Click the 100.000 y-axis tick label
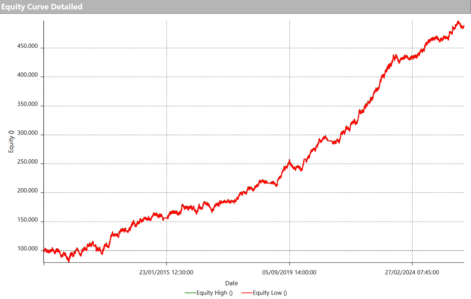The image size is (471, 299). 27,249
